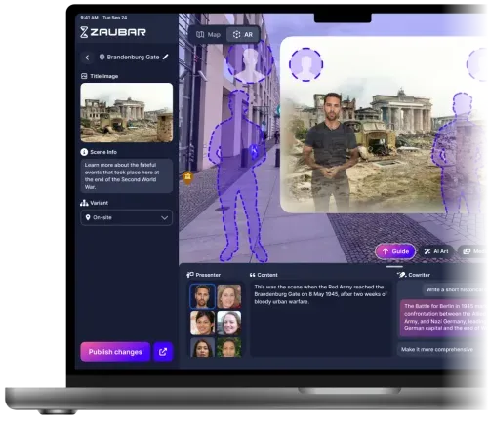Select the Guide button
This screenshot has width=488, height=422.
click(x=395, y=251)
